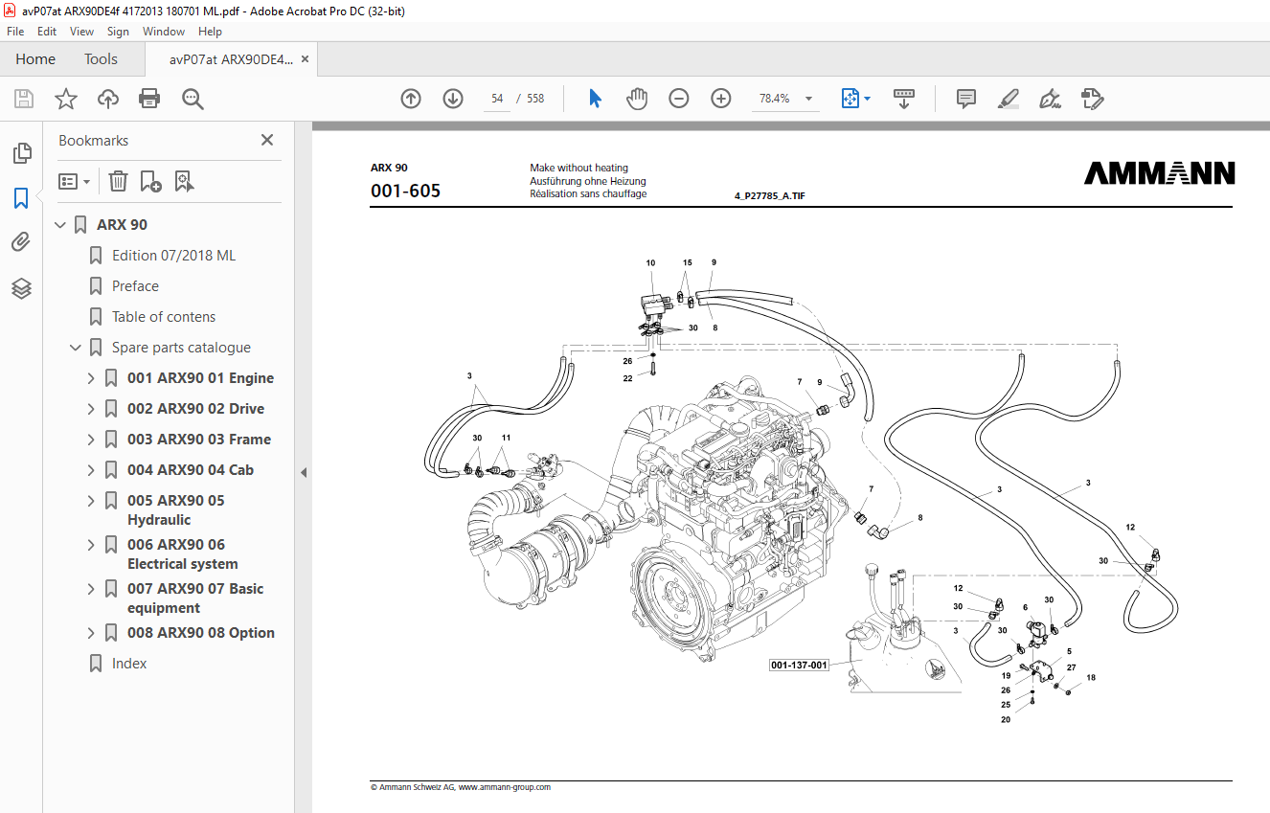
Task: Toggle the Bookmarks panel sidebar icon
Action: pos(21,198)
